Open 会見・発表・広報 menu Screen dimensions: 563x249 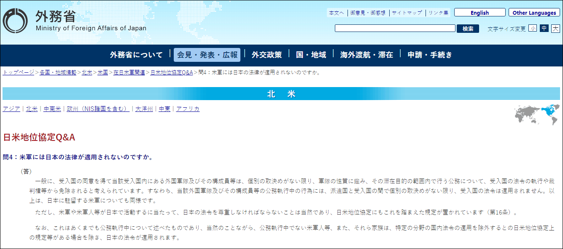click(207, 55)
